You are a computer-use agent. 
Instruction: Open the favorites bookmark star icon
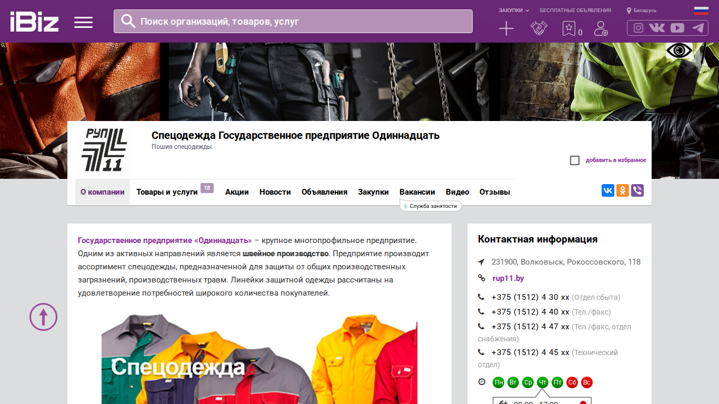click(568, 28)
